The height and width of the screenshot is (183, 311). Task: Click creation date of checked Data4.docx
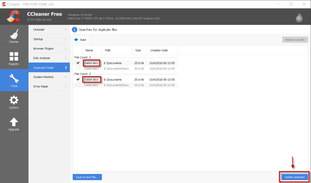click(162, 80)
